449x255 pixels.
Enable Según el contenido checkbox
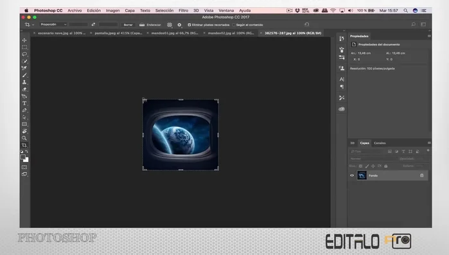coord(234,25)
